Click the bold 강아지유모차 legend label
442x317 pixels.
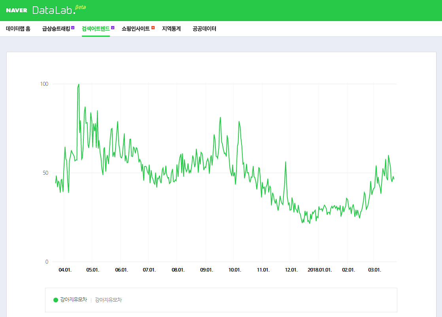74,300
